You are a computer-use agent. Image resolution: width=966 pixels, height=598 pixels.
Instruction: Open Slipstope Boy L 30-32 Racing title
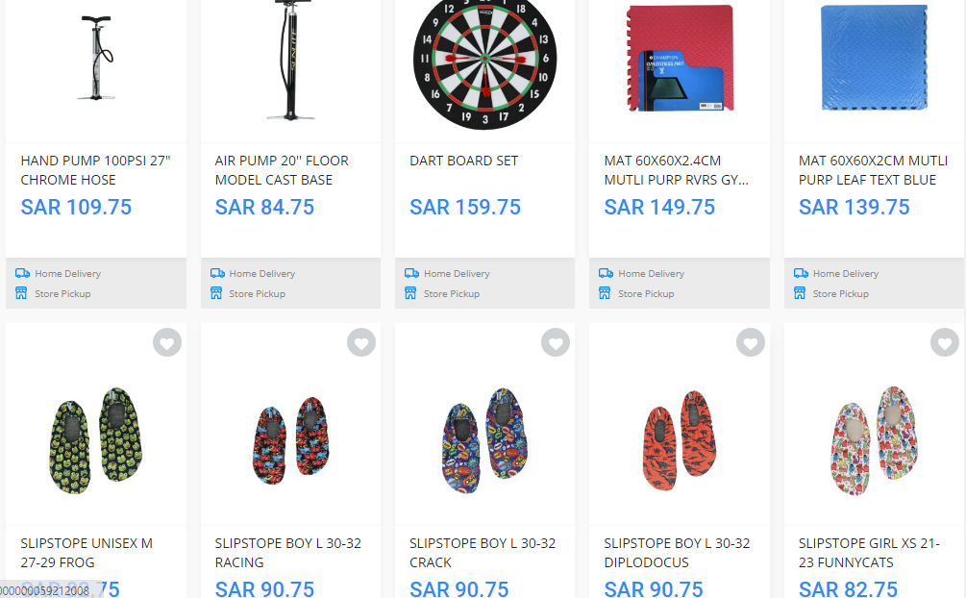(287, 553)
